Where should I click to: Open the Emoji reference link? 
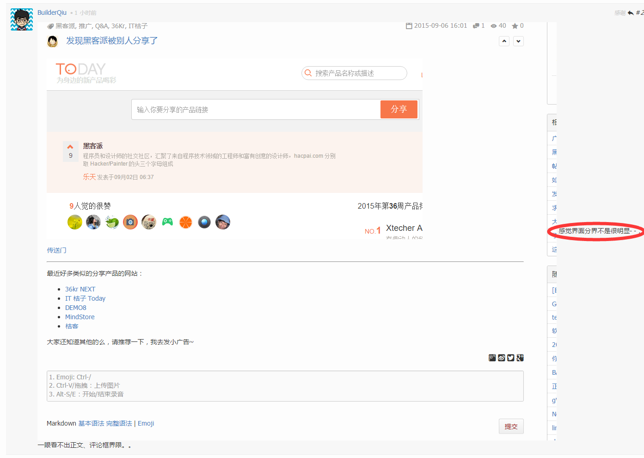(146, 423)
